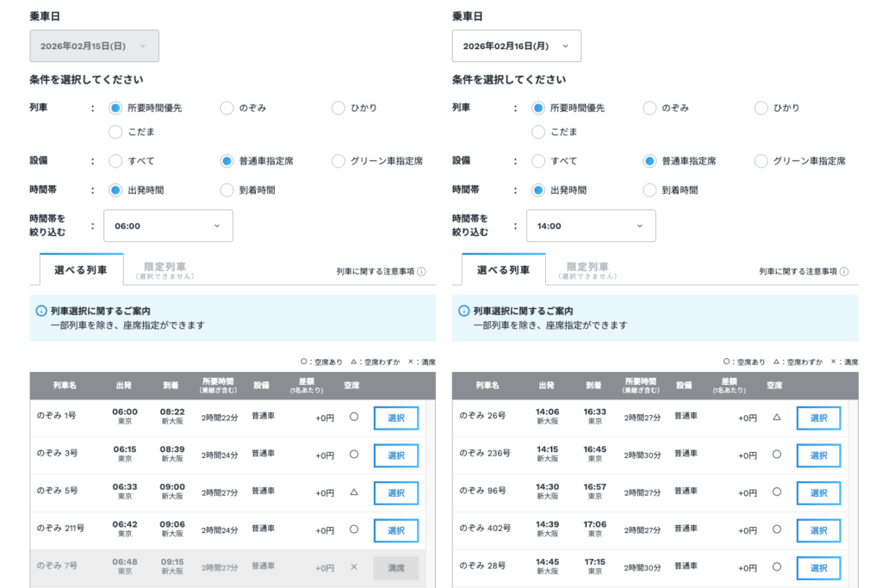
Task: Click 満席 button for のぞみ 7号
Action: pyautogui.click(x=395, y=568)
